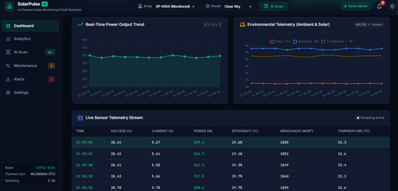
Task: Click irradiance value 1052
Action: 284,153
